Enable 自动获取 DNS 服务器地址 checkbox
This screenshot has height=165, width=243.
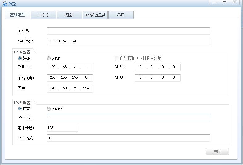point(117,58)
